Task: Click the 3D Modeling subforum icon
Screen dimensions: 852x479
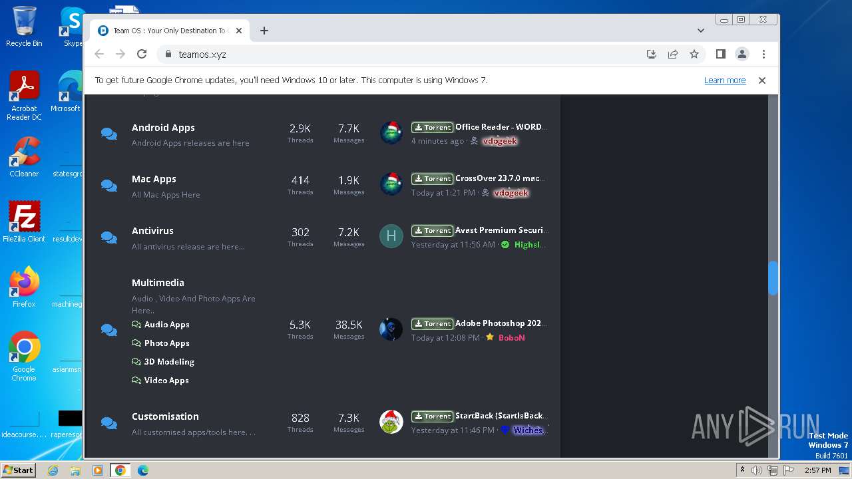Action: pos(136,362)
